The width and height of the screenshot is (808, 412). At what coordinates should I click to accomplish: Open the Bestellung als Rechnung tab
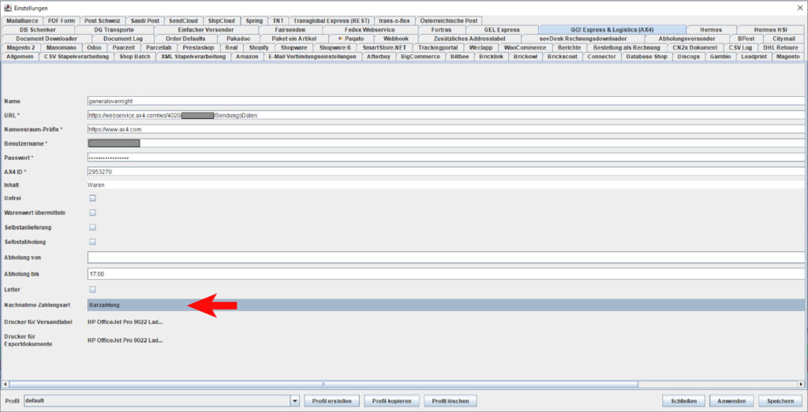(626, 47)
